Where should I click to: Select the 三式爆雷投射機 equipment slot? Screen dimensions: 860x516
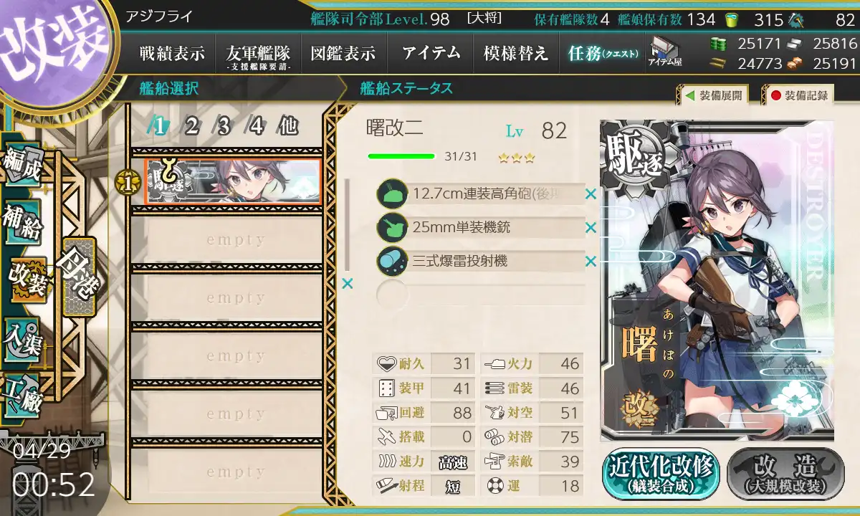tap(481, 262)
